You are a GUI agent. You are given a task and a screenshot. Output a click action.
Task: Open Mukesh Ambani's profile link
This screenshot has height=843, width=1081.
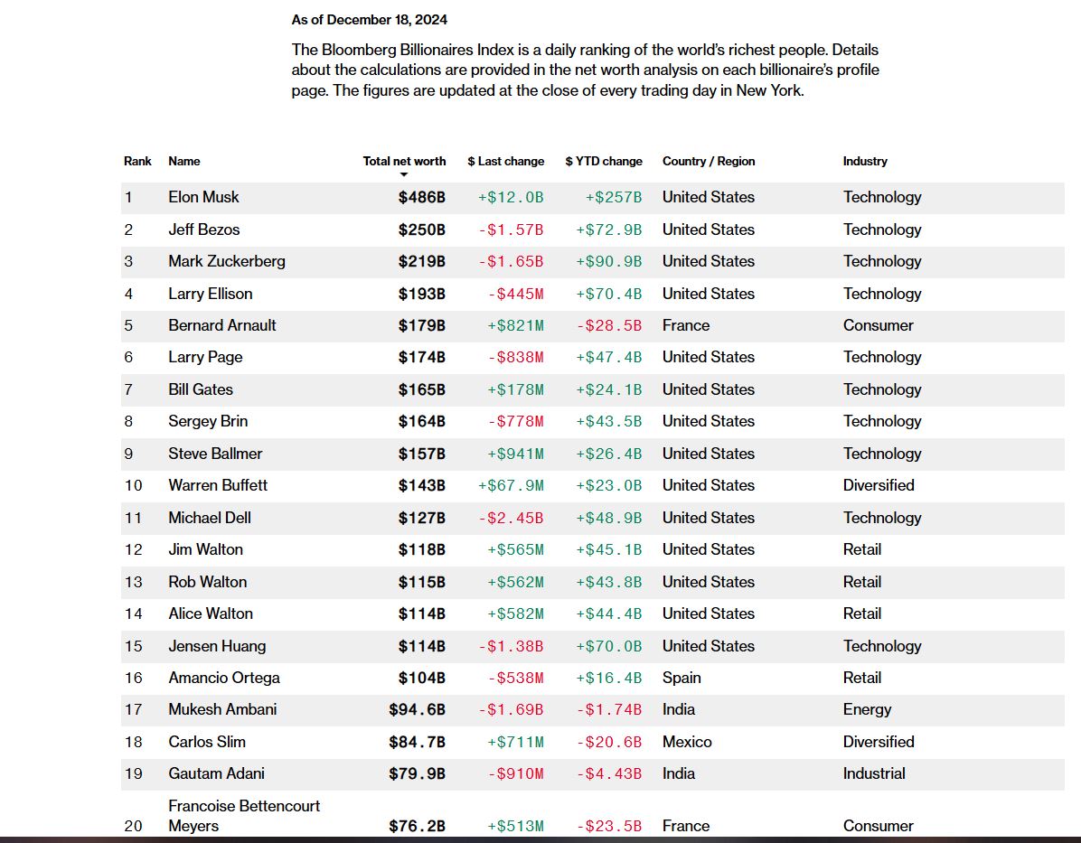coord(222,709)
